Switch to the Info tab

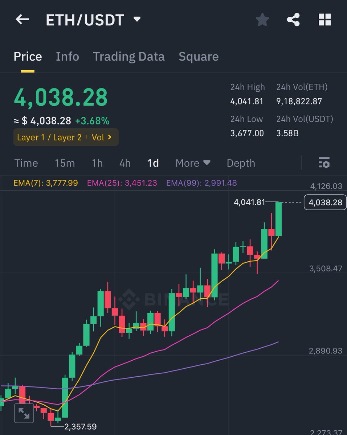pos(67,57)
